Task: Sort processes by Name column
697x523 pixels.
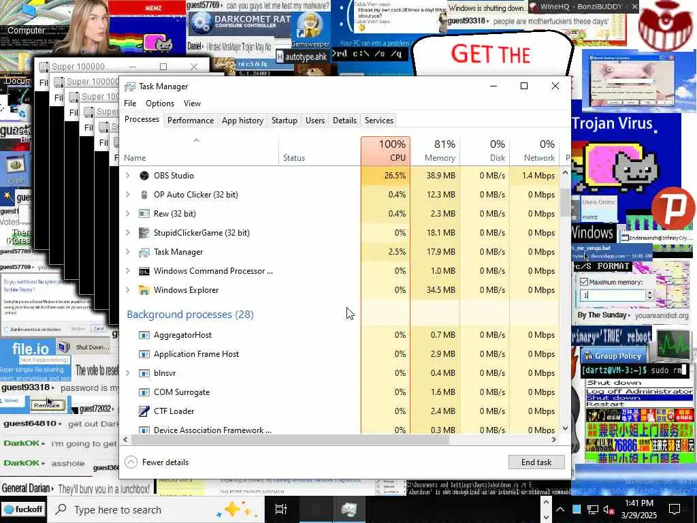Action: [x=199, y=150]
